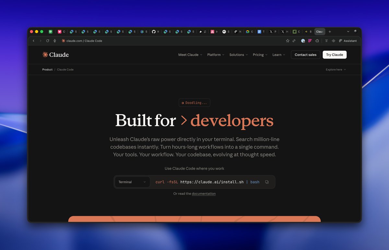This screenshot has height=250, width=389.
Task: Expand the Explore here dropdown
Action: (x=336, y=70)
